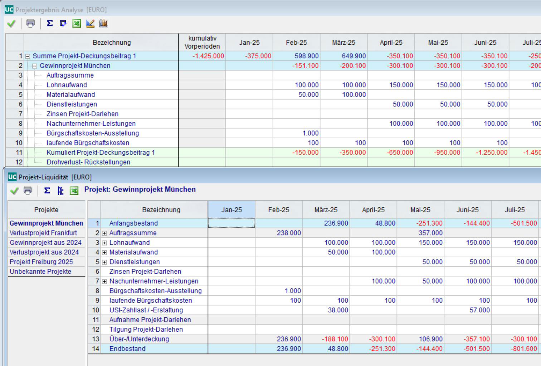Click the Jan-25 Anfangsbestand cell
541x366 pixels.
click(x=231, y=223)
